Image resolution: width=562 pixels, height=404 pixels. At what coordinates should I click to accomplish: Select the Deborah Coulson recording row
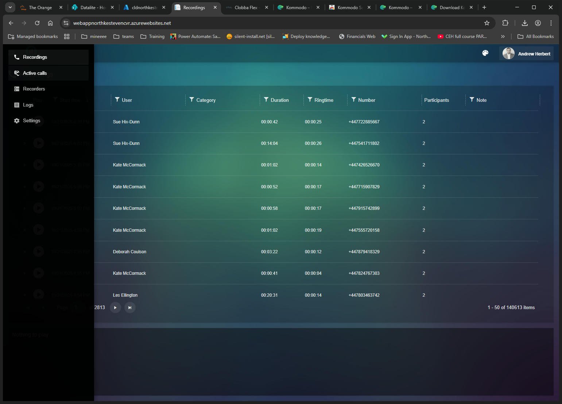point(316,252)
